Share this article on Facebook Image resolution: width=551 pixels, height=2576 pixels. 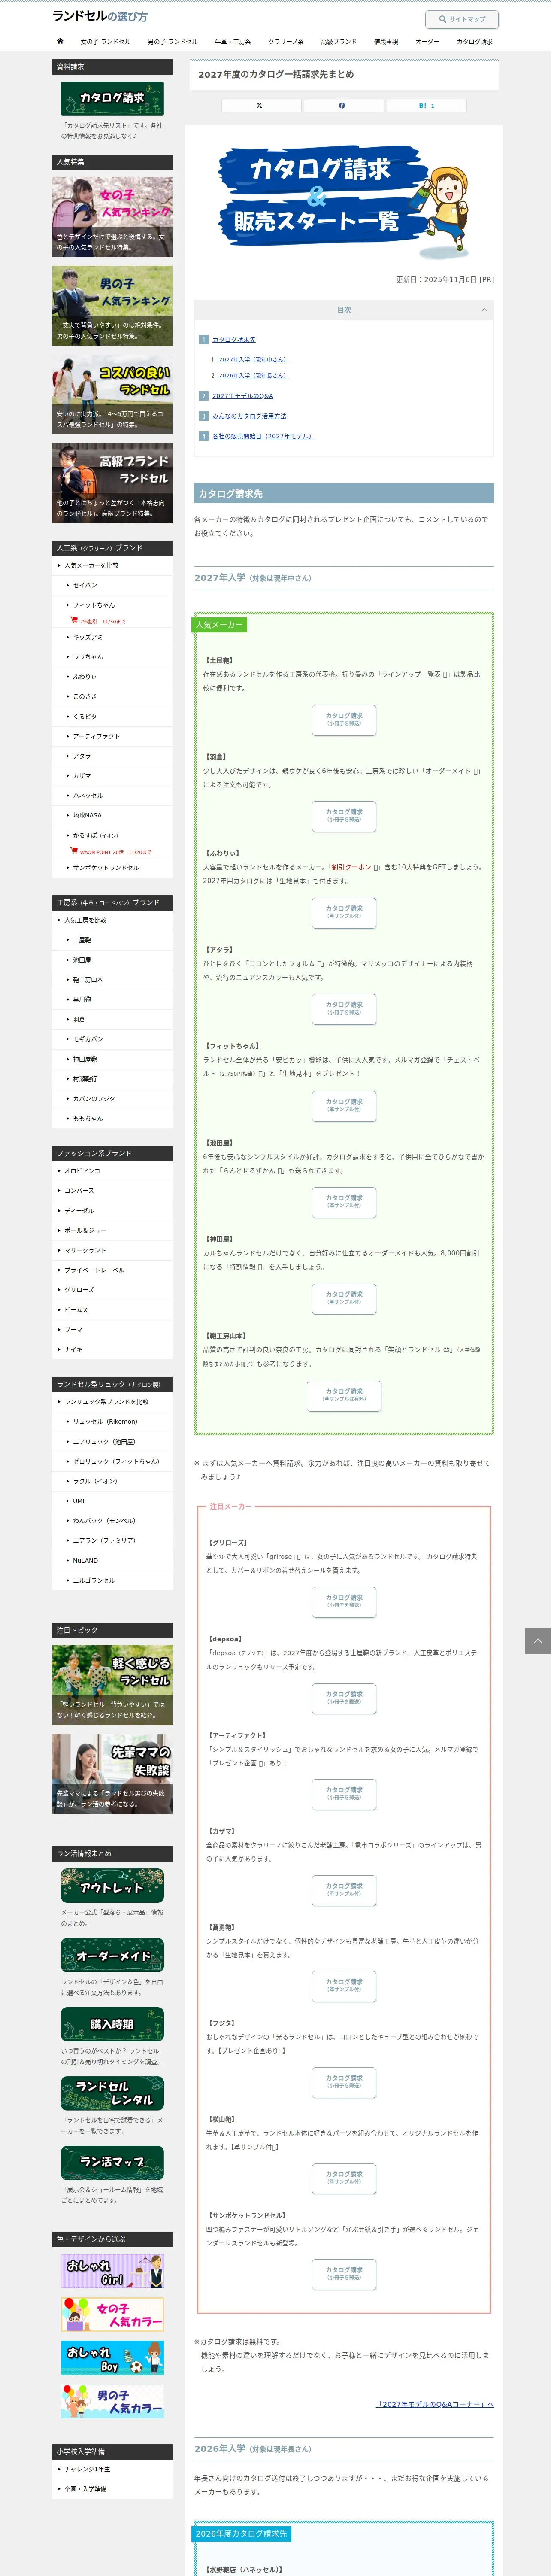[x=342, y=105]
